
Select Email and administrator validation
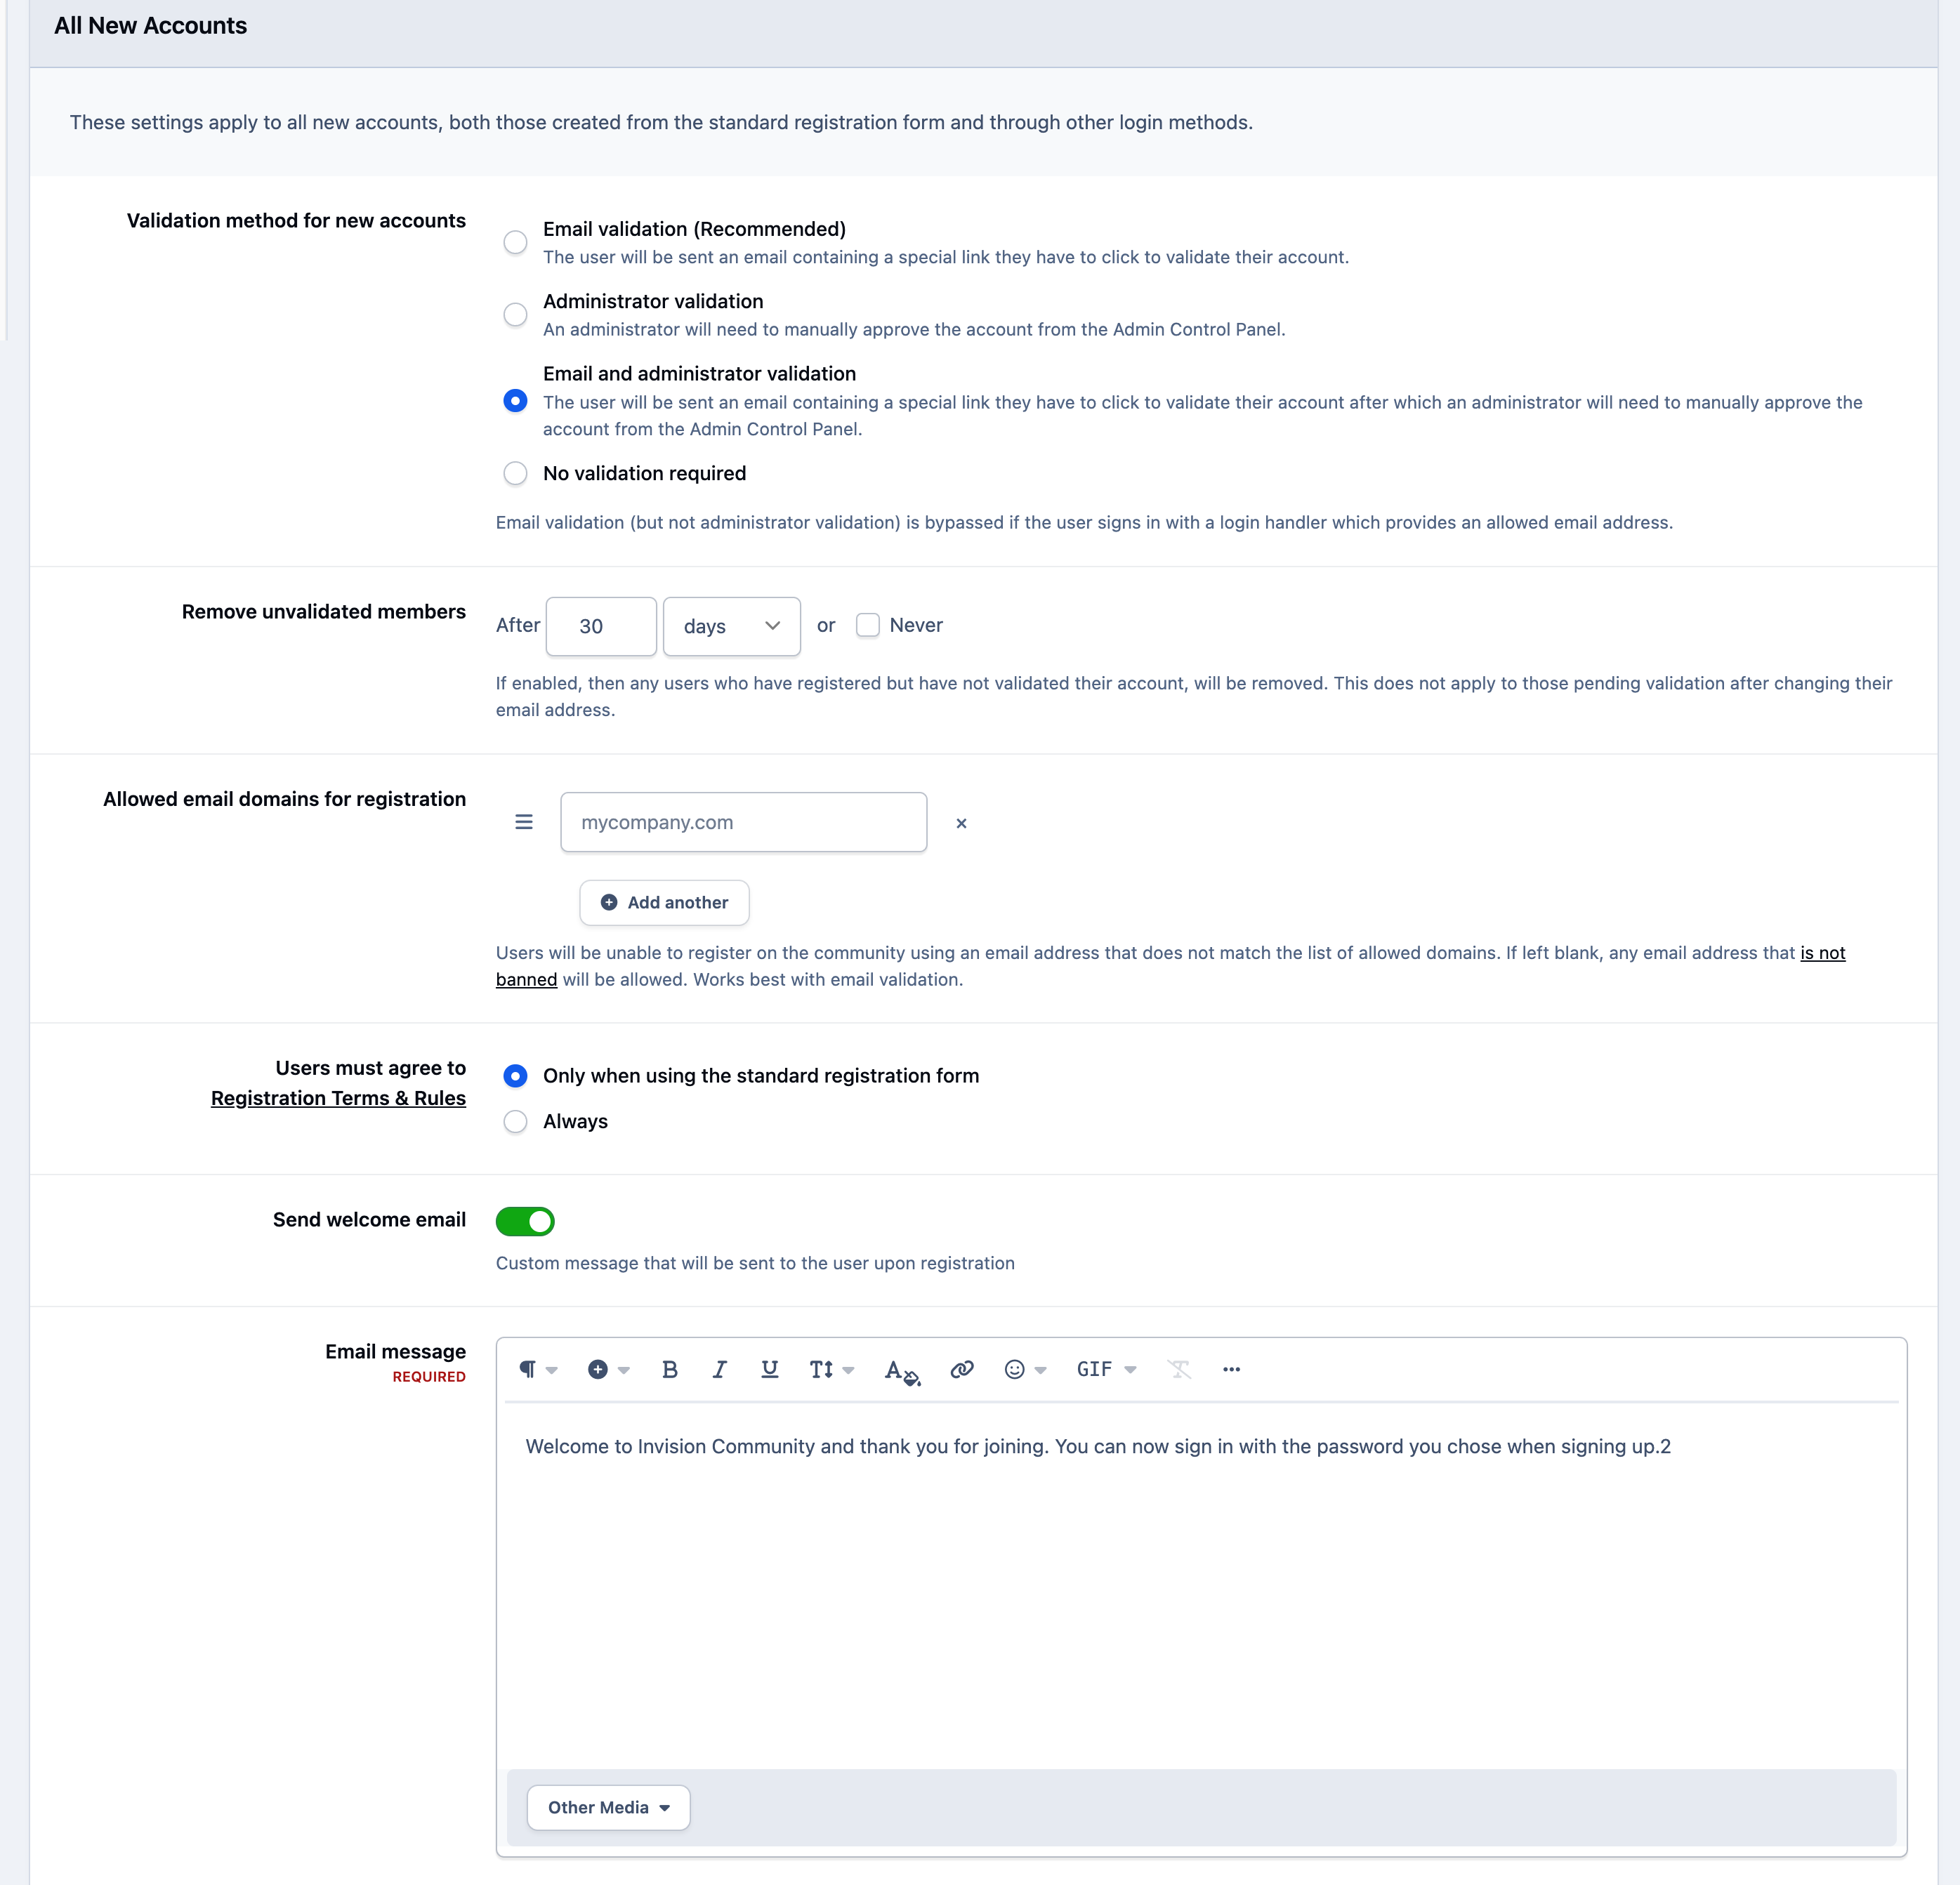click(x=515, y=401)
